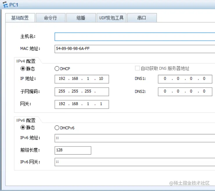The height and width of the screenshot is (191, 215).
Task: Open the 命令行 tab
Action: 50,18
